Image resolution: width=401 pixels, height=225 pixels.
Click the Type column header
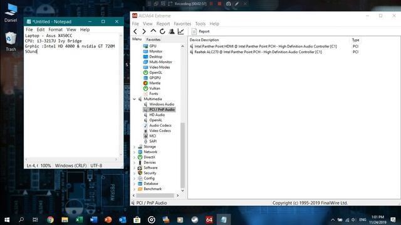pos(355,40)
